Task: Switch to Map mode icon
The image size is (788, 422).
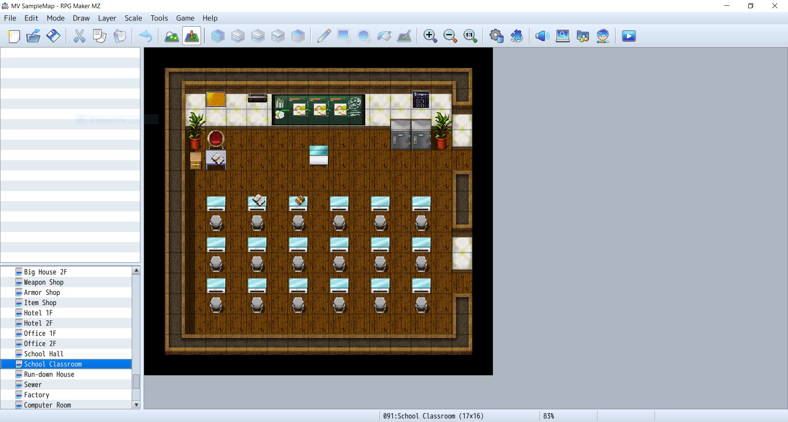Action: coord(172,36)
